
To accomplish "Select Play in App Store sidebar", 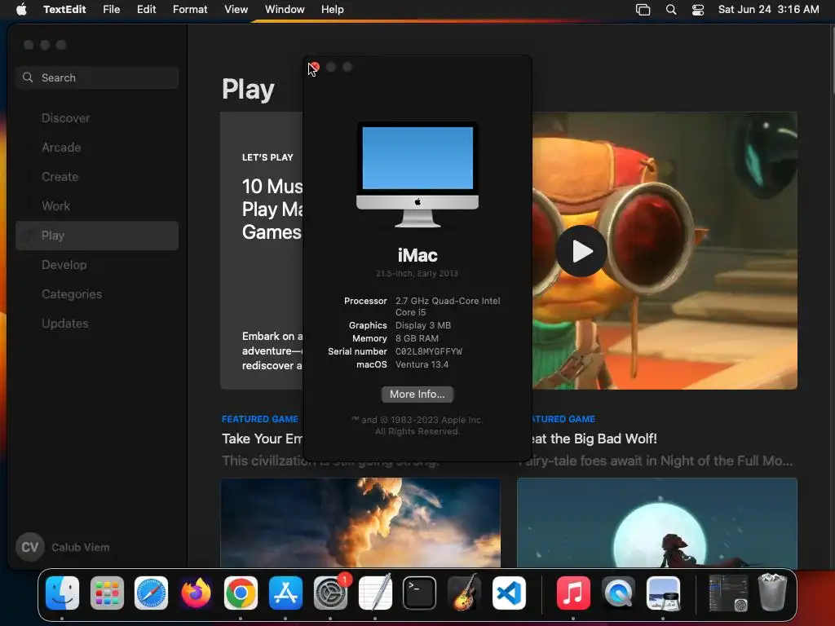I will pos(97,236).
